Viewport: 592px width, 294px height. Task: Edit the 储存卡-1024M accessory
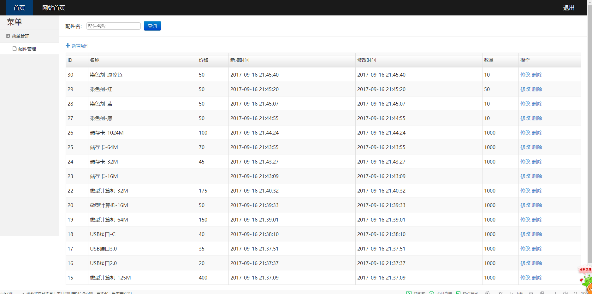(x=525, y=133)
